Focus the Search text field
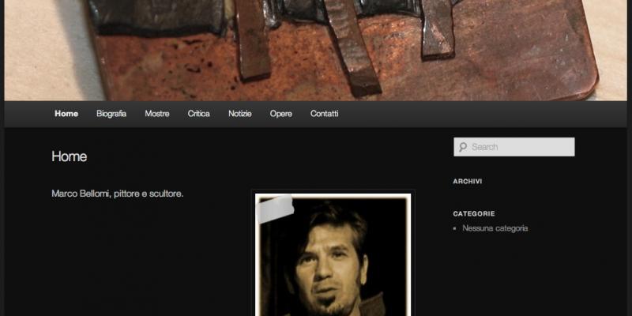This screenshot has height=316, width=632. pos(520,147)
